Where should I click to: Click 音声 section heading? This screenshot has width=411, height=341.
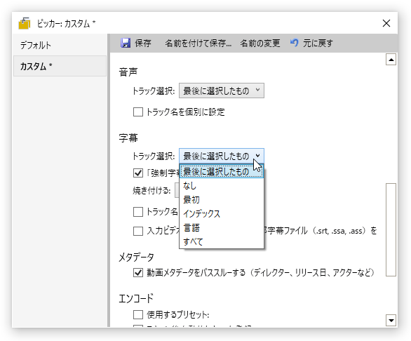(x=128, y=72)
